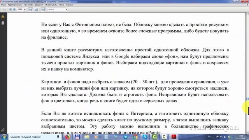Click the fit-width scrolling page icon
Screen dimensions: 249x140
click(x=30, y=9)
